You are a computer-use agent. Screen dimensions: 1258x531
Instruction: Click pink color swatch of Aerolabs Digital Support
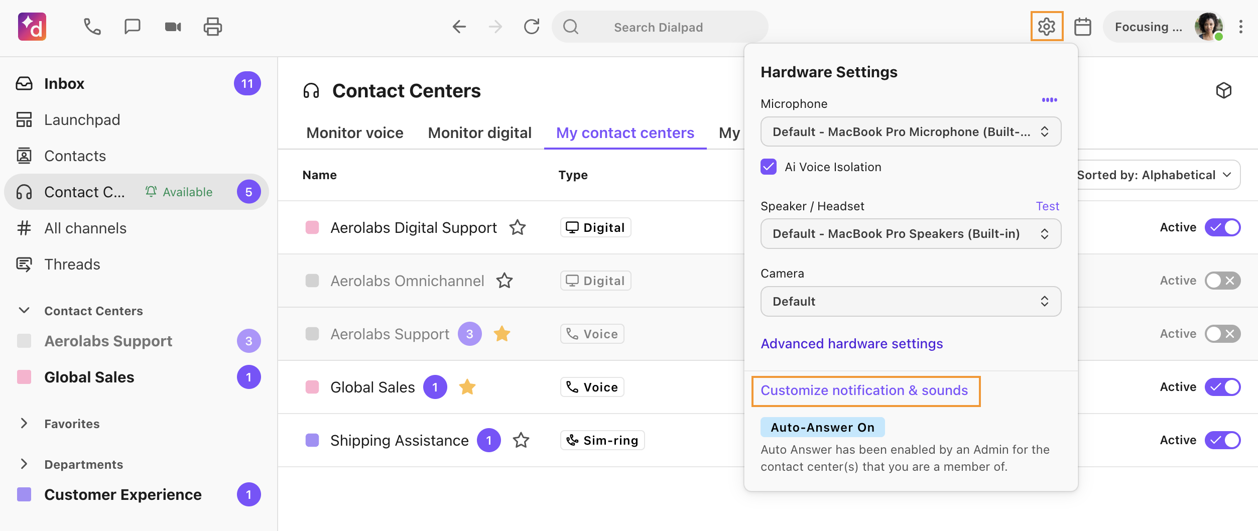point(312,227)
